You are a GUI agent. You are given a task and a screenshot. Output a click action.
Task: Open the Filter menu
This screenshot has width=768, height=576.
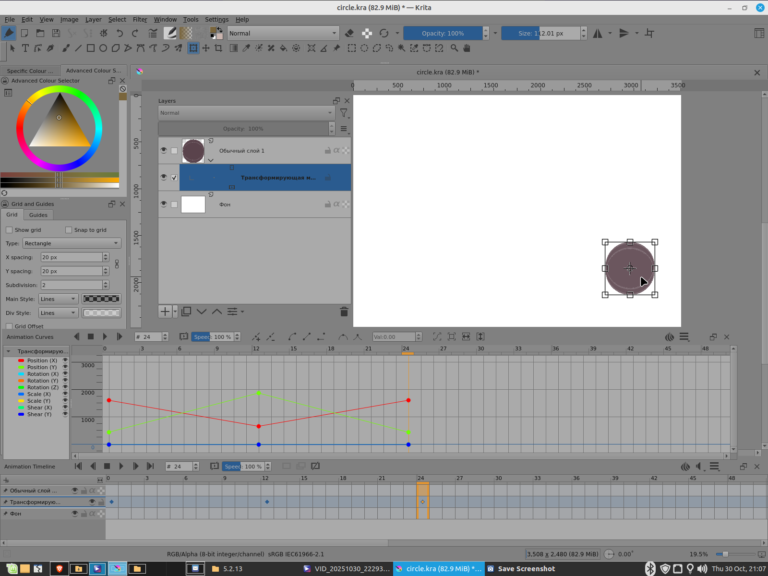pos(140,19)
